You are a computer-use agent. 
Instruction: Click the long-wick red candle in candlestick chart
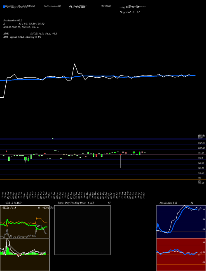pos(121,161)
